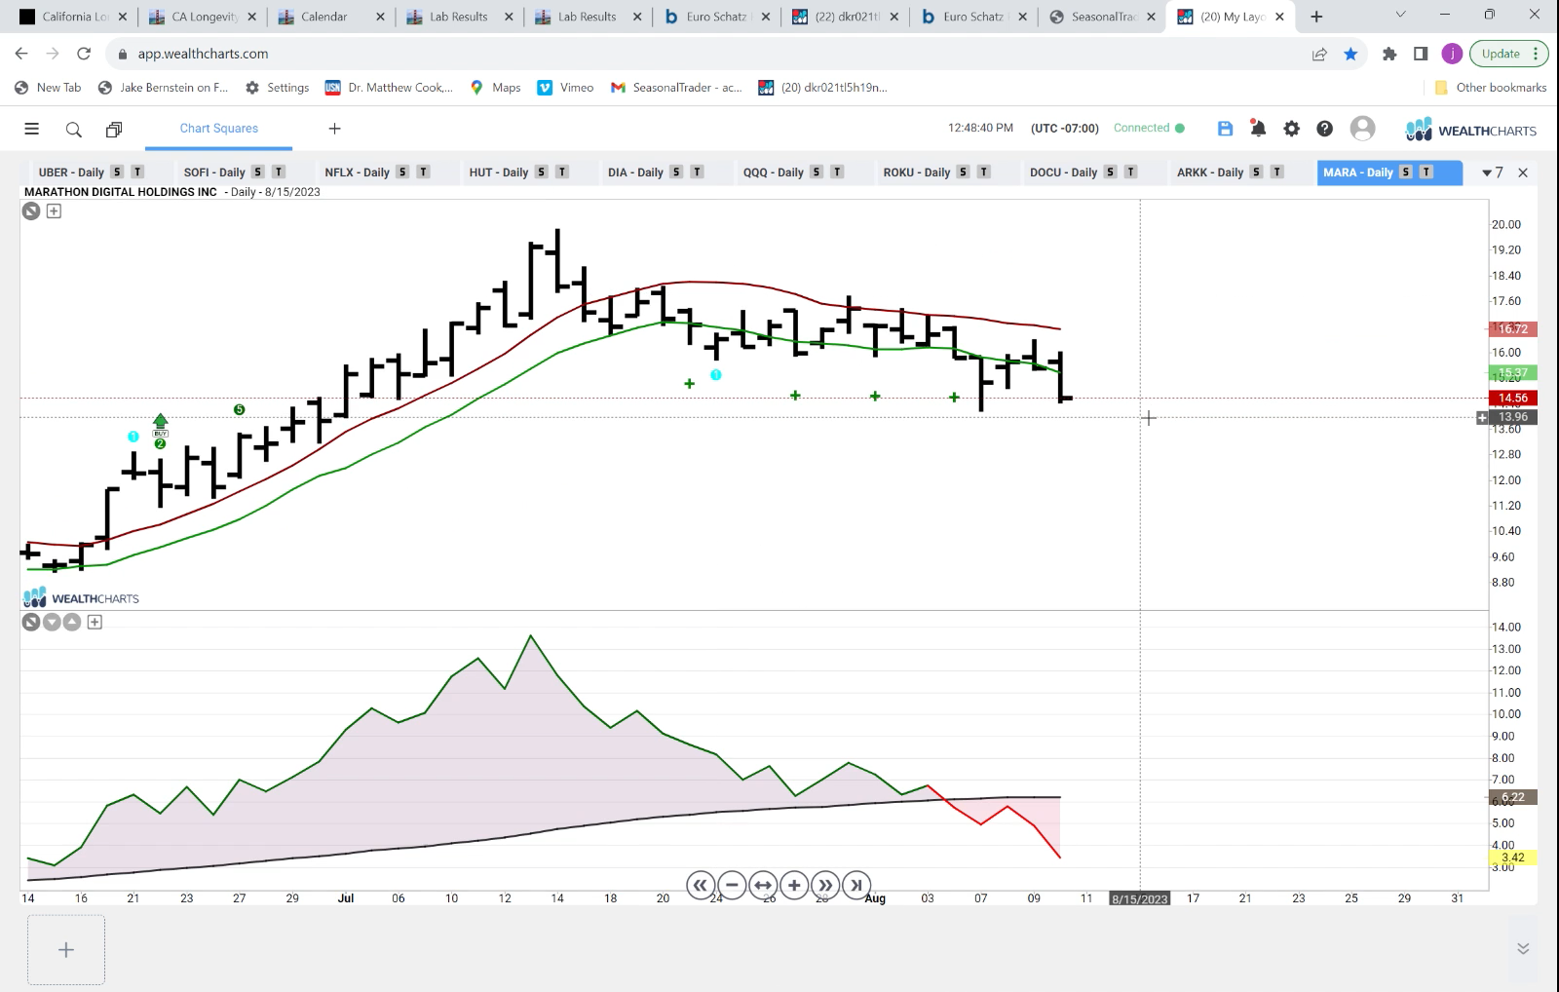The width and height of the screenshot is (1559, 992).
Task: Open the help question mark icon
Action: (x=1324, y=129)
